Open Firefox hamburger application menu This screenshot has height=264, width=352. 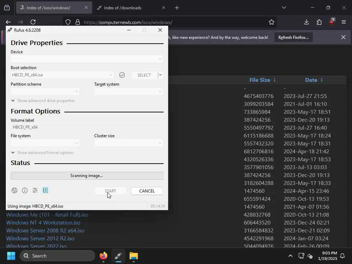(x=344, y=22)
